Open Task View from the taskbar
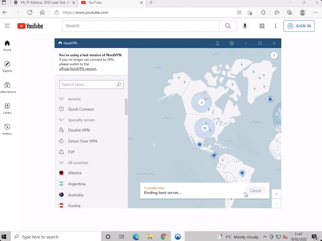The height and width of the screenshot is (241, 322). [x=122, y=237]
